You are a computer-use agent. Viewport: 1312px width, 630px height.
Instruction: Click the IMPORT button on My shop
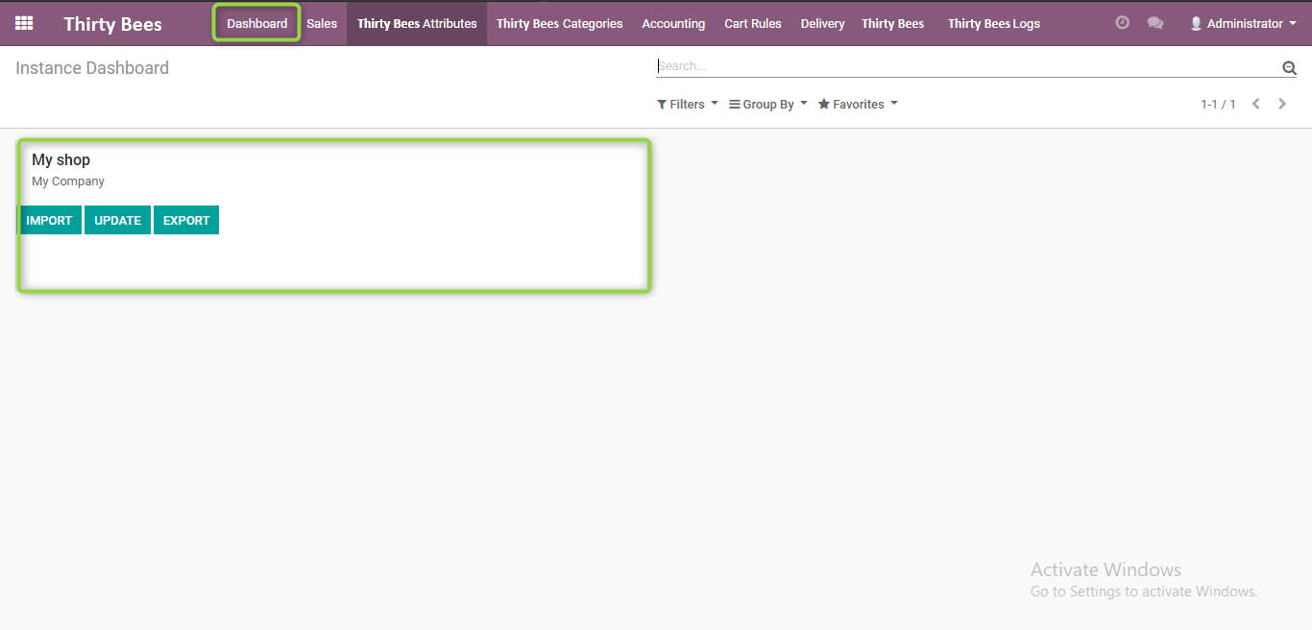(x=49, y=220)
